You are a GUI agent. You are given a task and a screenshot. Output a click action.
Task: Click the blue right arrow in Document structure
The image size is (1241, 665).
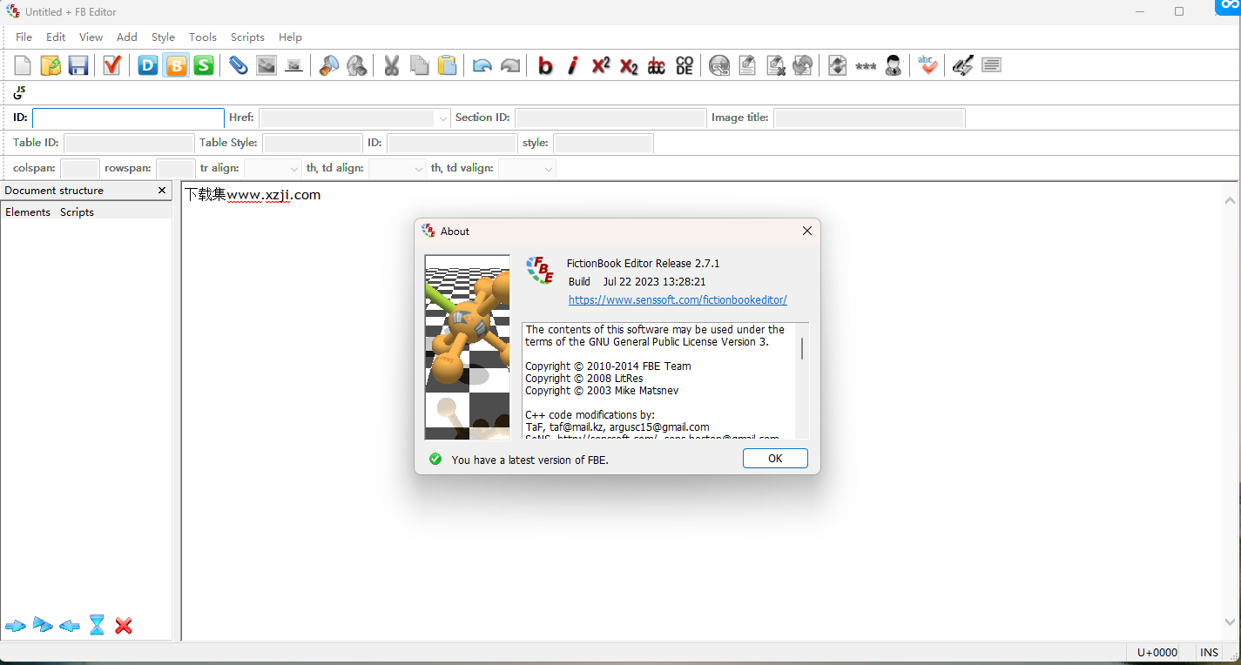pos(16,626)
